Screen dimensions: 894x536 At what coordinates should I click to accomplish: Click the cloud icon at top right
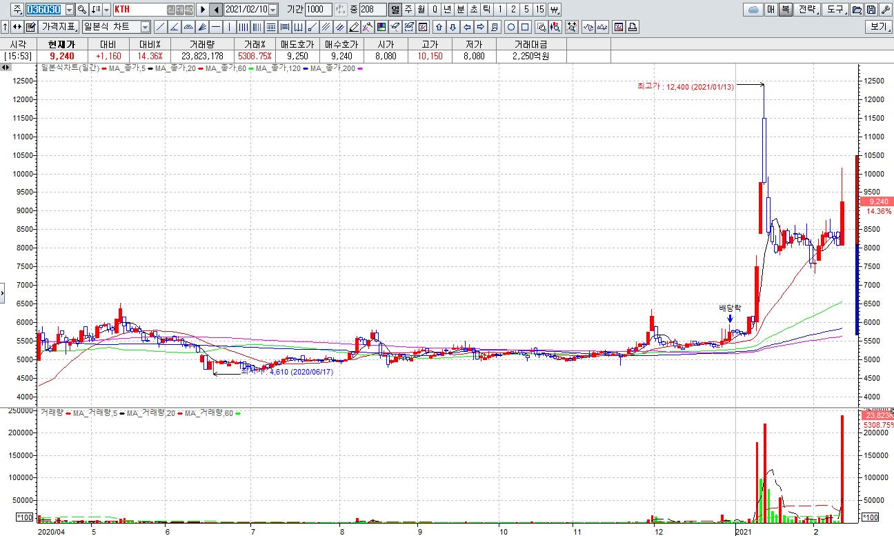click(x=753, y=9)
